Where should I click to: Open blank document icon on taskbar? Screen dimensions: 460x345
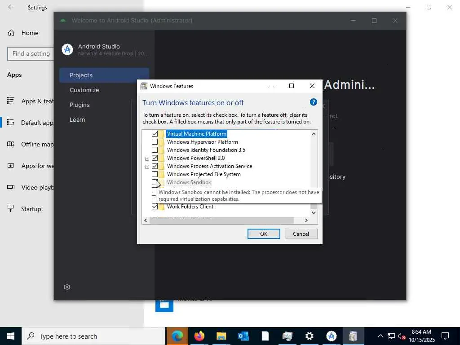[265, 336]
